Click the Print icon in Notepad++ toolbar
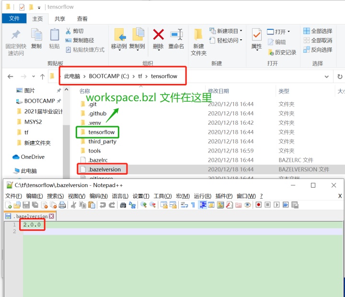This screenshot has width=345, height=297. [x=62, y=205]
